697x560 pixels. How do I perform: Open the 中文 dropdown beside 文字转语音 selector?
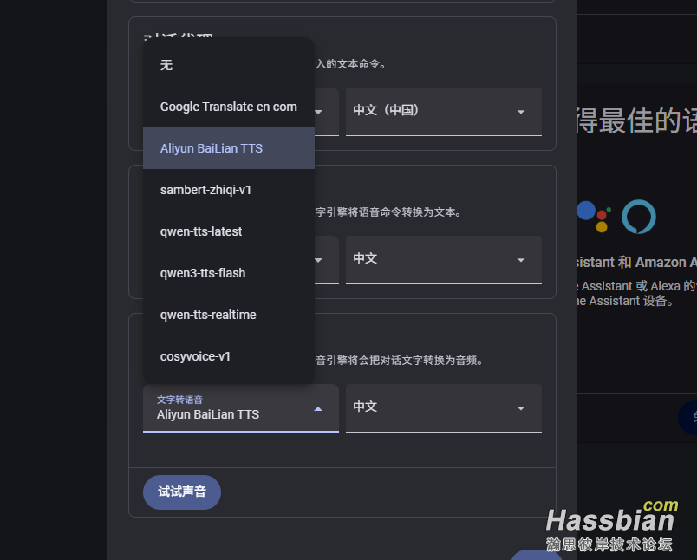443,407
